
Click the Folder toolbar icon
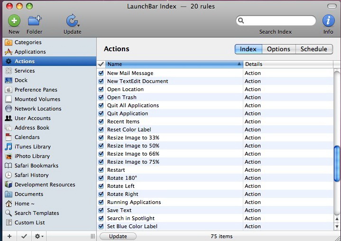click(34, 21)
